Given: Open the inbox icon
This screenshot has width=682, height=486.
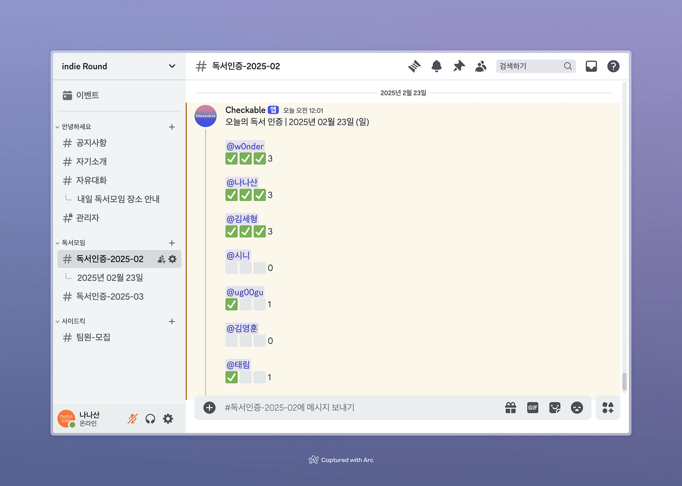Looking at the screenshot, I should pyautogui.click(x=591, y=66).
